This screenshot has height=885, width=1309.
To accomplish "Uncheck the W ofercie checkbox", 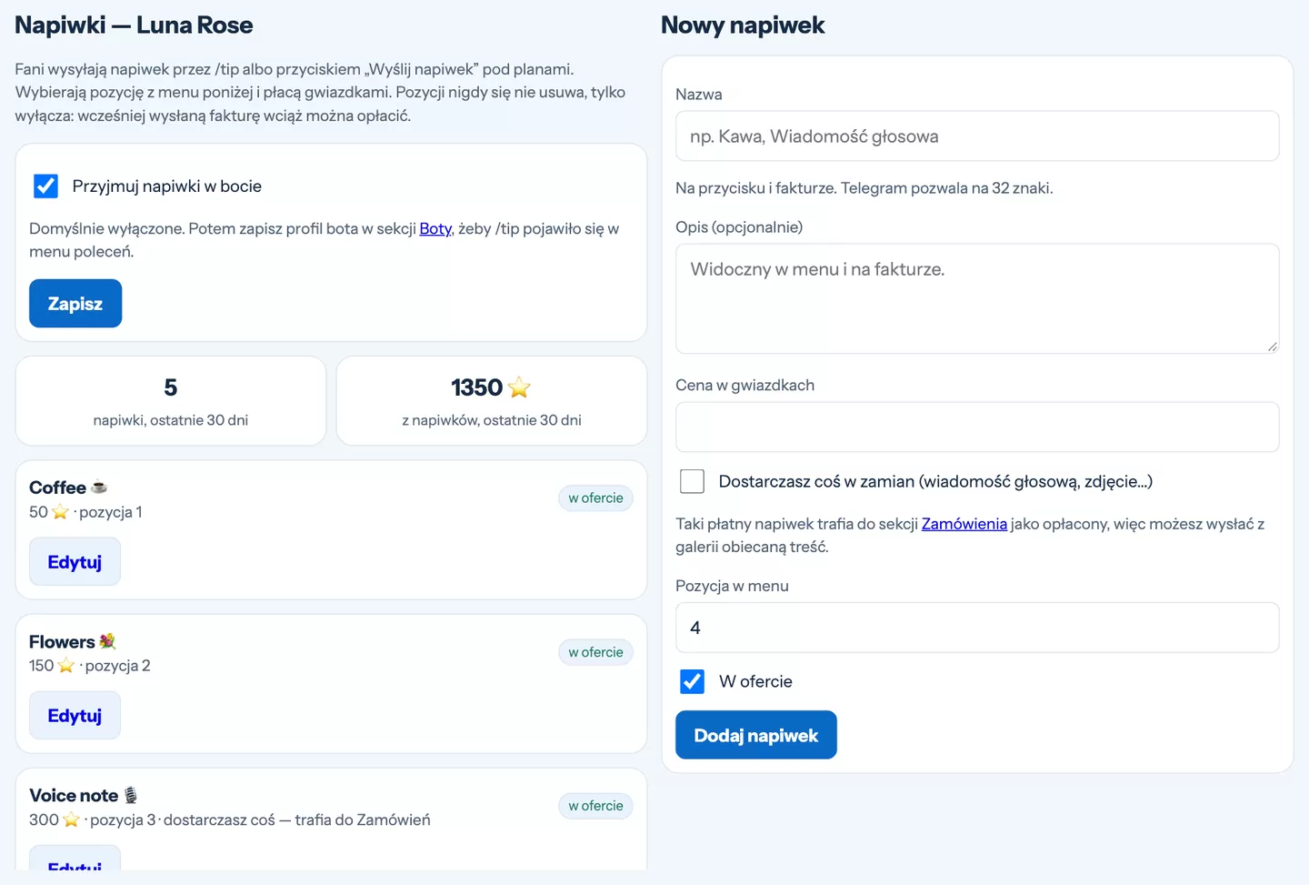I will [x=692, y=681].
